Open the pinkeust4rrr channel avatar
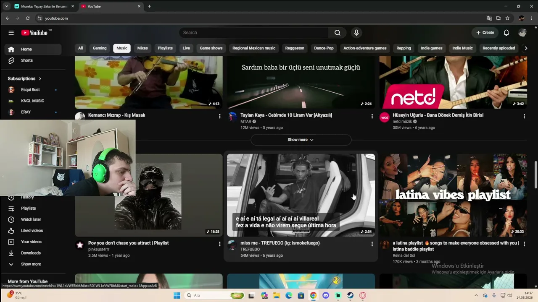Screen dimensions: 538x302 [x=80, y=245]
